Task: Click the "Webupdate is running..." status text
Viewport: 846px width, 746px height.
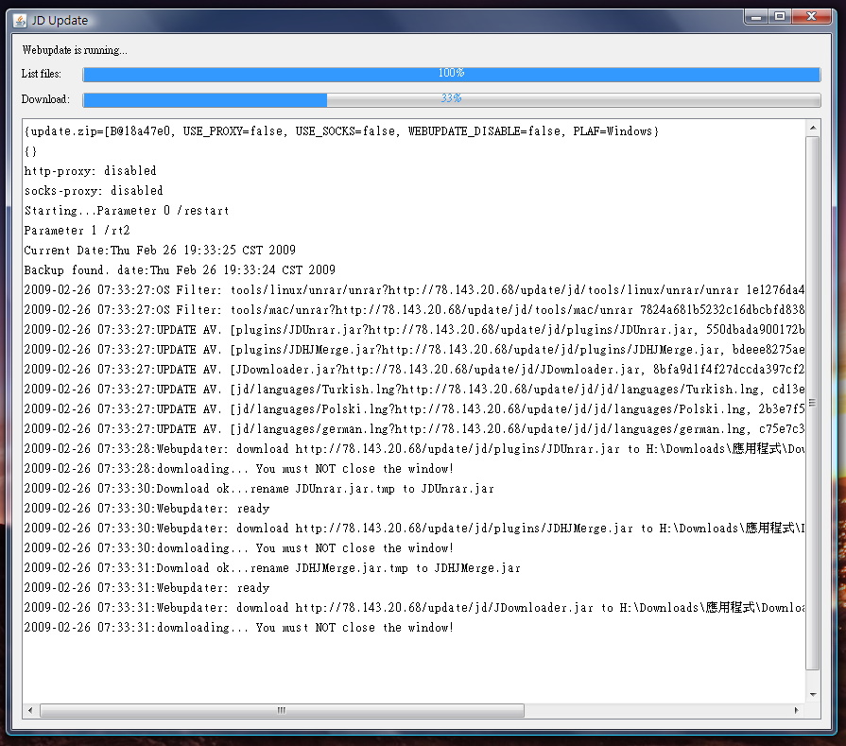Action: point(75,50)
